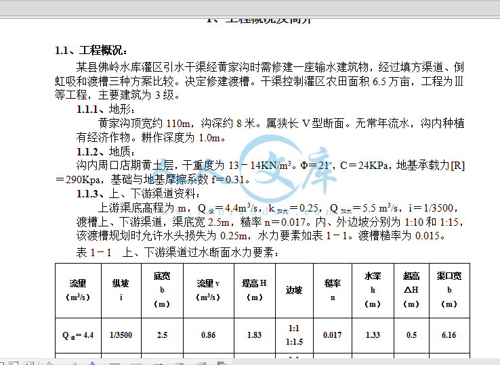500x365 pixels.
Task: Click the subheading "1.1.2、地质"
Action: [x=105, y=152]
